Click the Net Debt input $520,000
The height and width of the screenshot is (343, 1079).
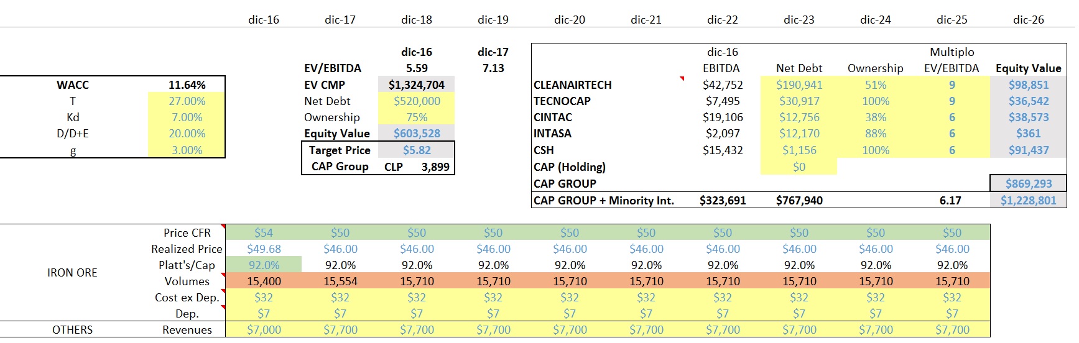coord(416,101)
